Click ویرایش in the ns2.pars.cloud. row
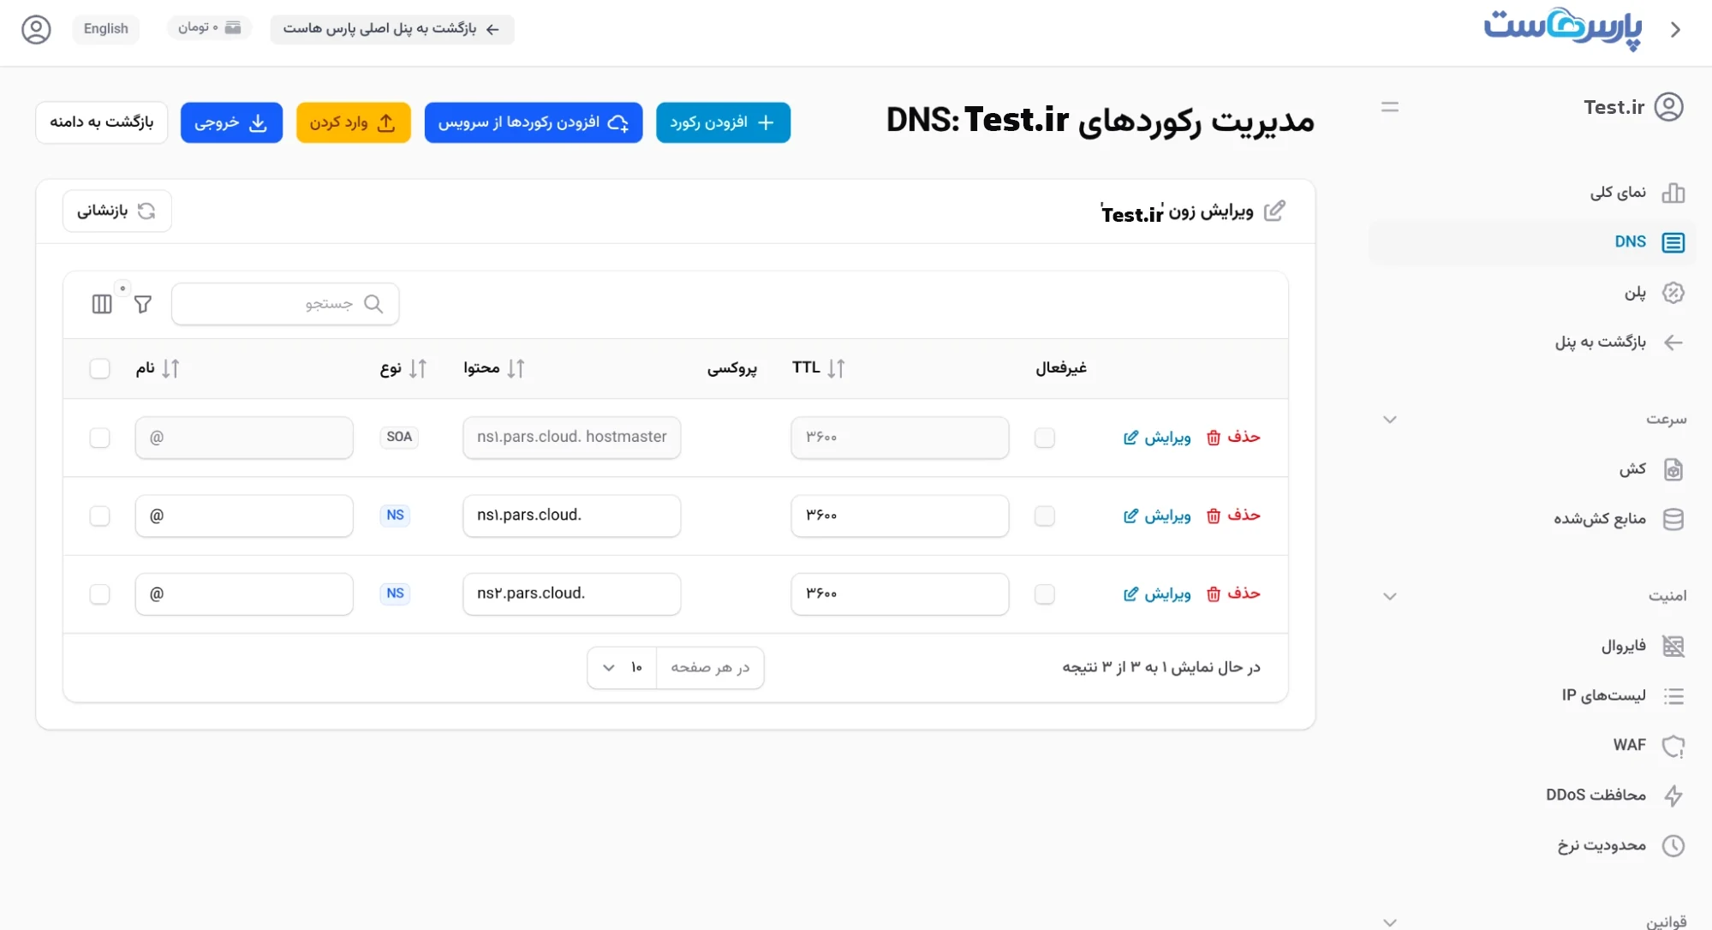Screen dimensions: 1712x930 1157,593
